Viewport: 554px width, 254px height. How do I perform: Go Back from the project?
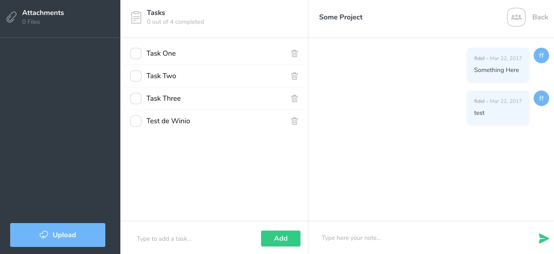[x=540, y=17]
